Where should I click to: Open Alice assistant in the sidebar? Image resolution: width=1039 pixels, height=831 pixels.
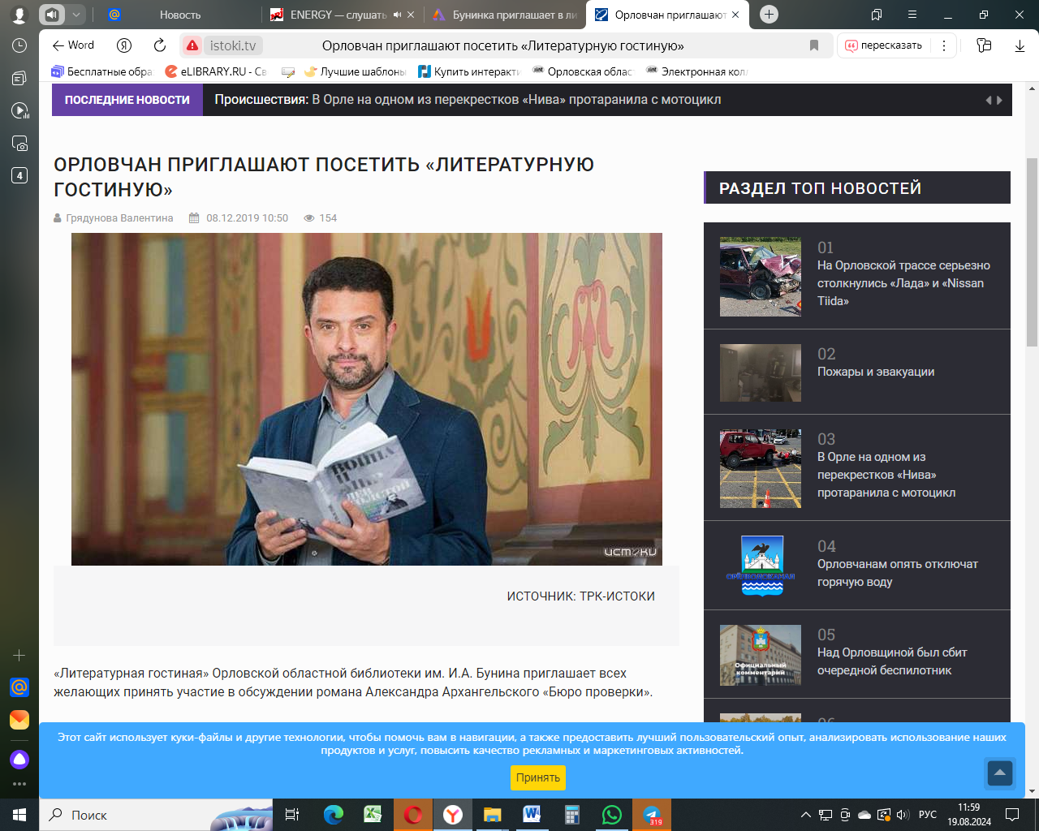pos(19,760)
